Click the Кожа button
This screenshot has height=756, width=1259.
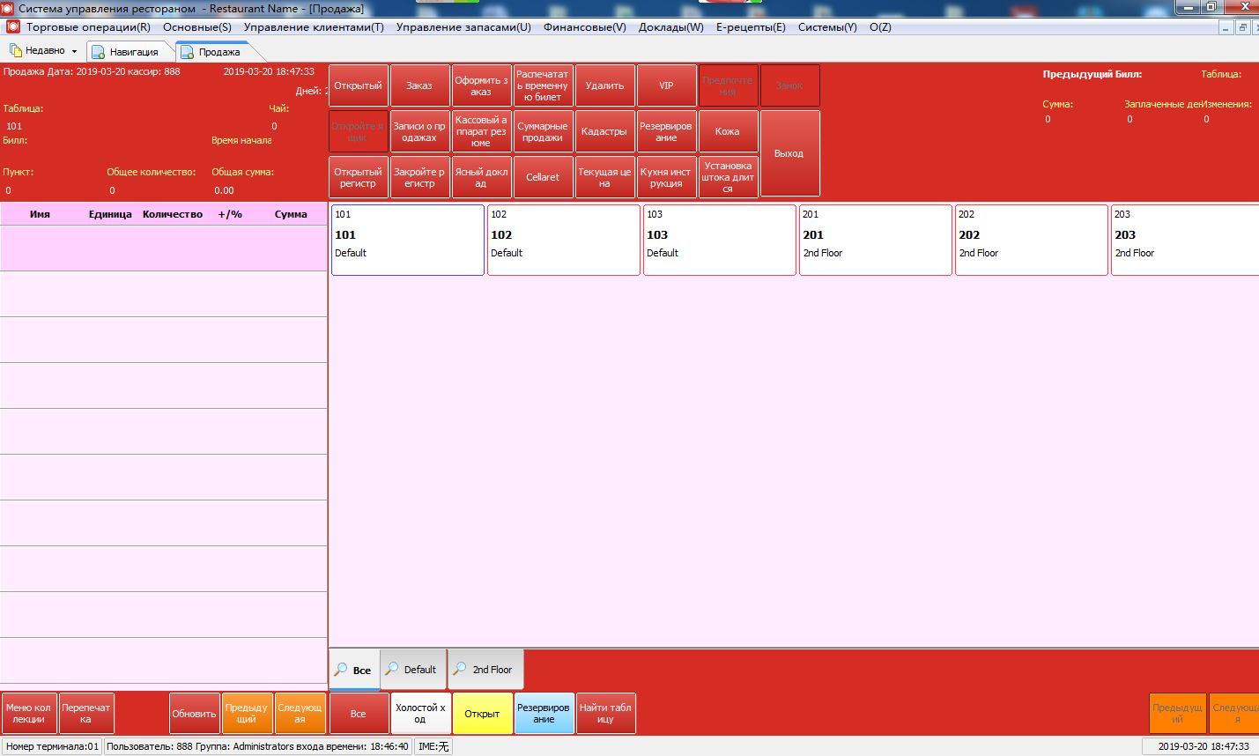(x=728, y=131)
